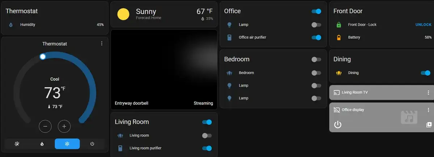Decrease temperature with the minus button

click(x=45, y=126)
